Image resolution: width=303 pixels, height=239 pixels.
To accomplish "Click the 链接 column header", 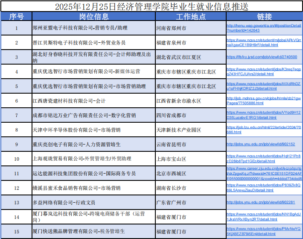I will click(x=264, y=17).
